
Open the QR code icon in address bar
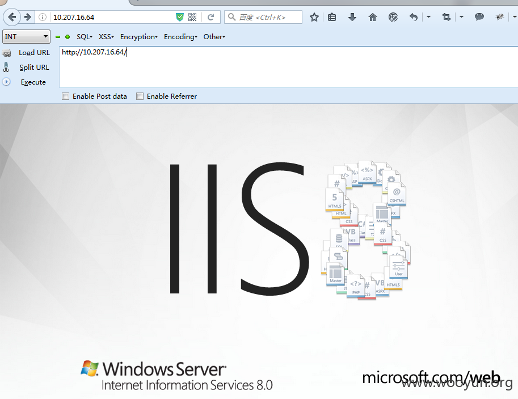(x=192, y=17)
